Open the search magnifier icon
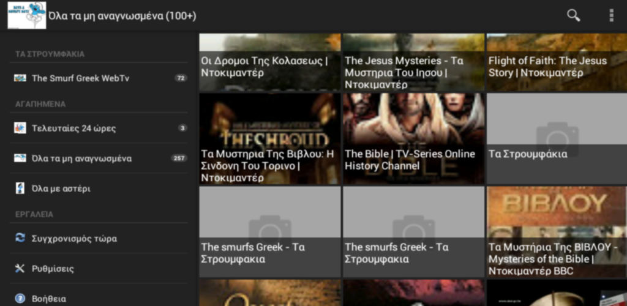The width and height of the screenshot is (627, 306). coord(573,15)
